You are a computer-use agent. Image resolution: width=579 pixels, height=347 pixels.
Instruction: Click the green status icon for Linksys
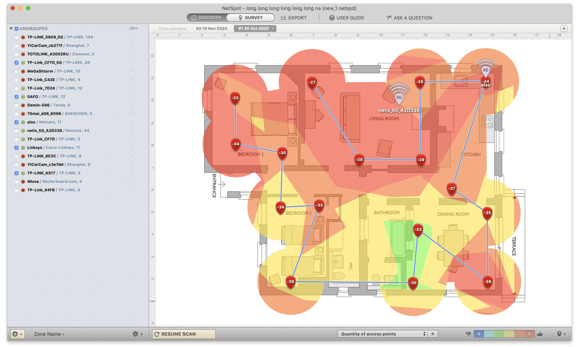tap(23, 148)
